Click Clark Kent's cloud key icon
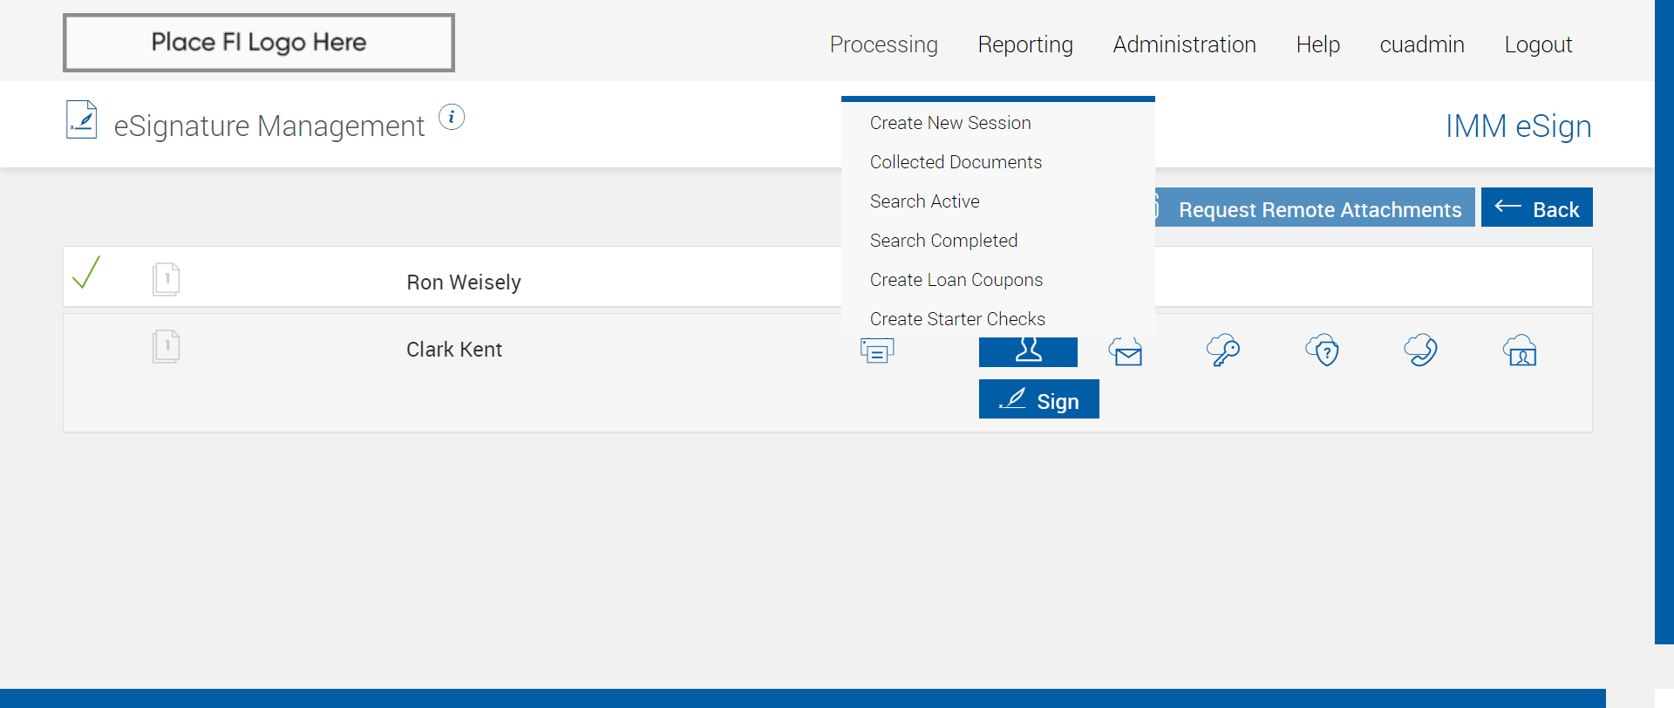 (1223, 351)
